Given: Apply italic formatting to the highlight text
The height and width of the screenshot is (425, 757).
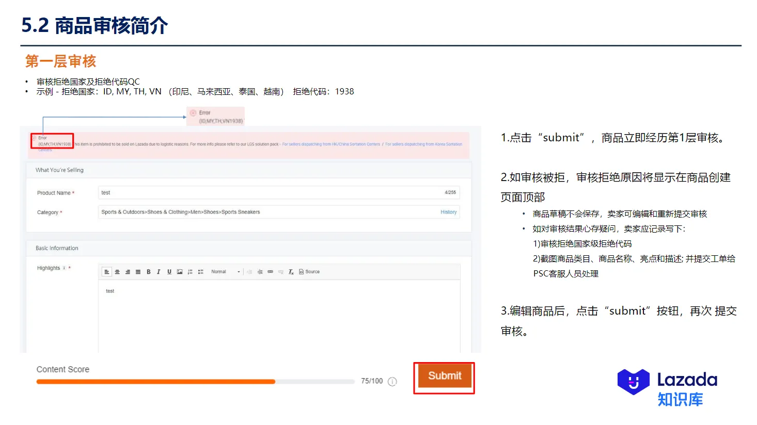Looking at the screenshot, I should [x=158, y=272].
